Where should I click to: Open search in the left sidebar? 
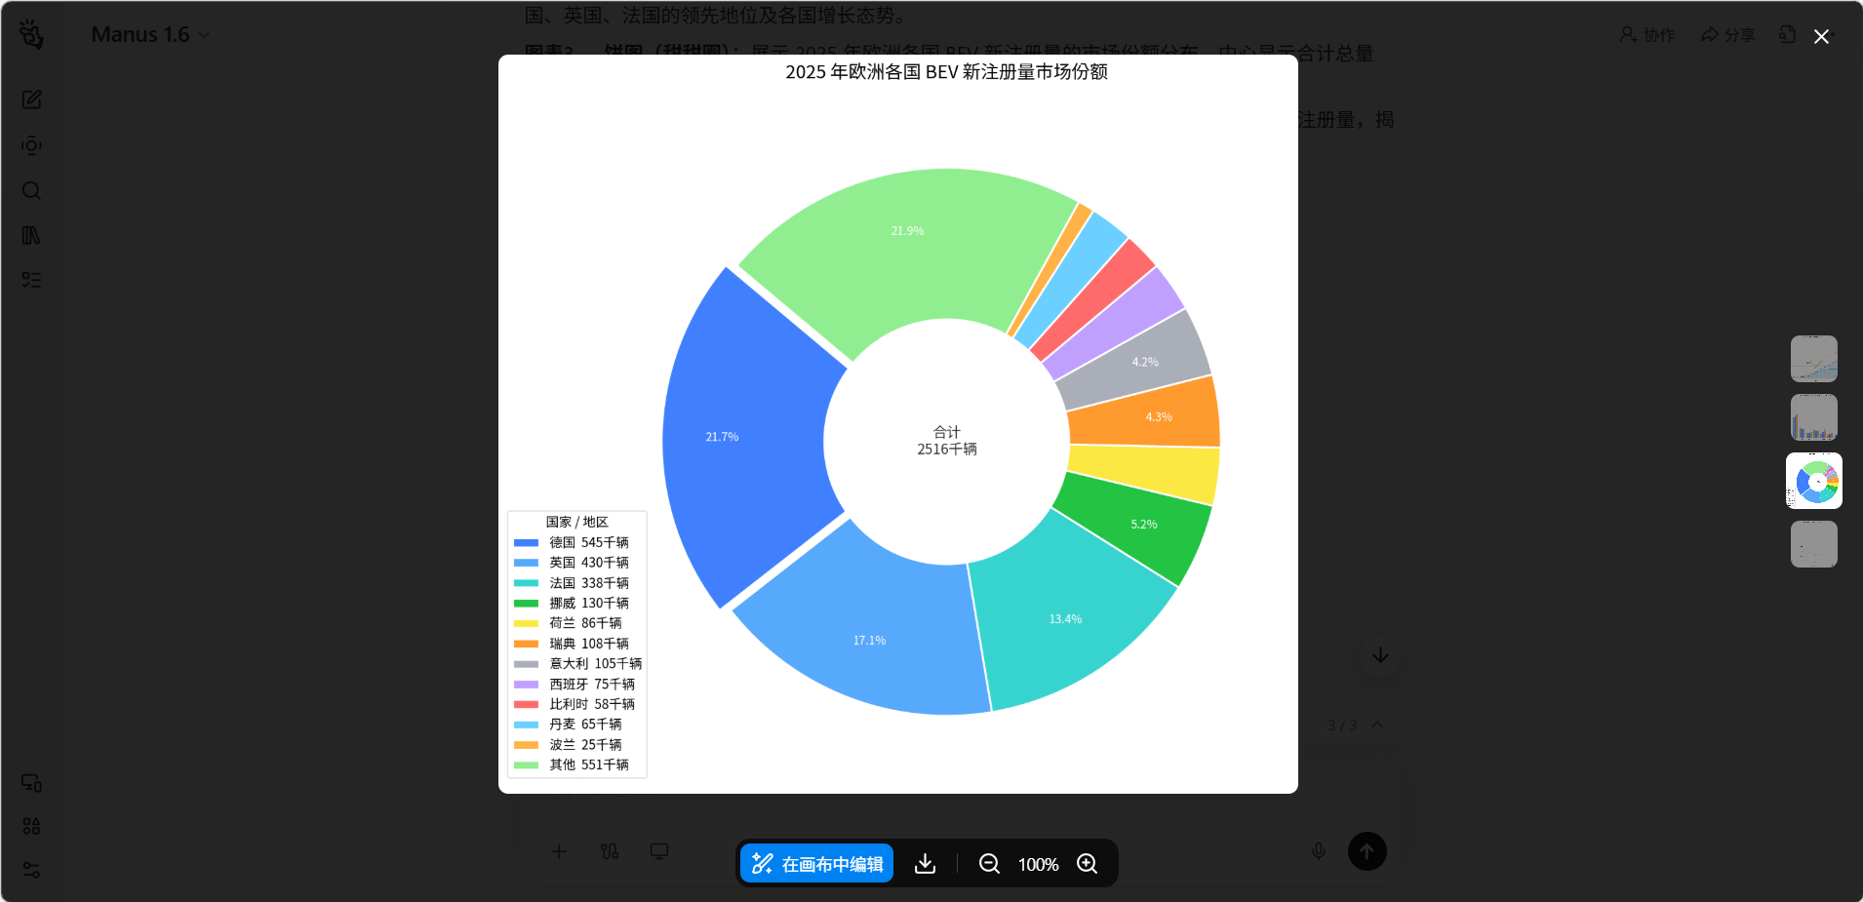click(x=31, y=190)
